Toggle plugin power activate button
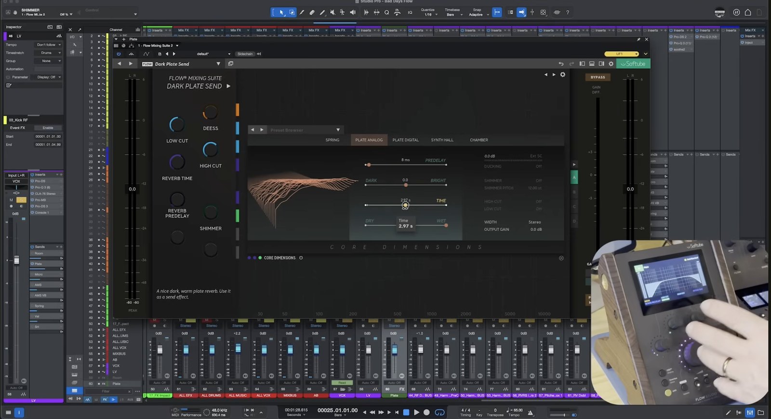The width and height of the screenshot is (771, 419). [x=119, y=54]
